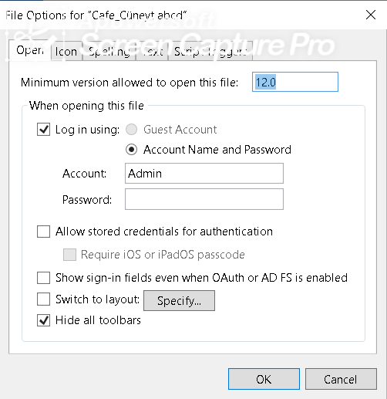Switch to the Icon tab
This screenshot has width=387, height=399.
pos(66,52)
